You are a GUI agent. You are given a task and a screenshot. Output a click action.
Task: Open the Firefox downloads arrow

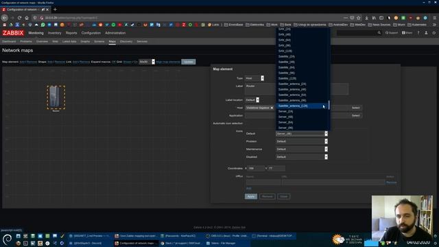366,18
